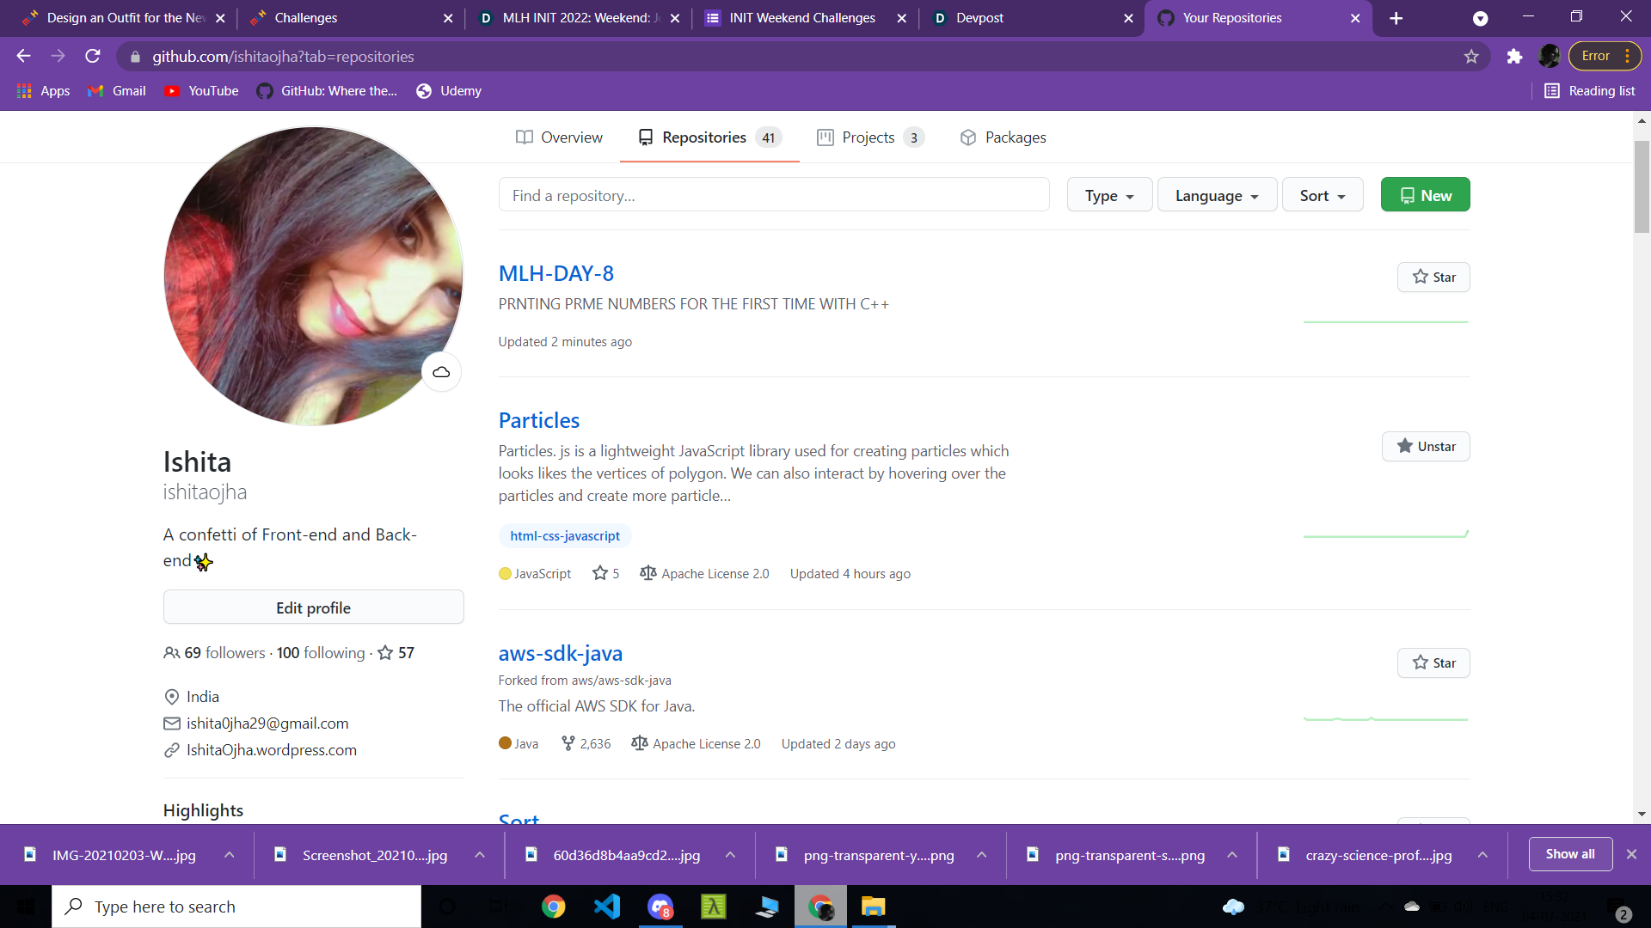Star the MLH-DAY-8 repository
Image resolution: width=1651 pixels, height=928 pixels.
click(1433, 277)
